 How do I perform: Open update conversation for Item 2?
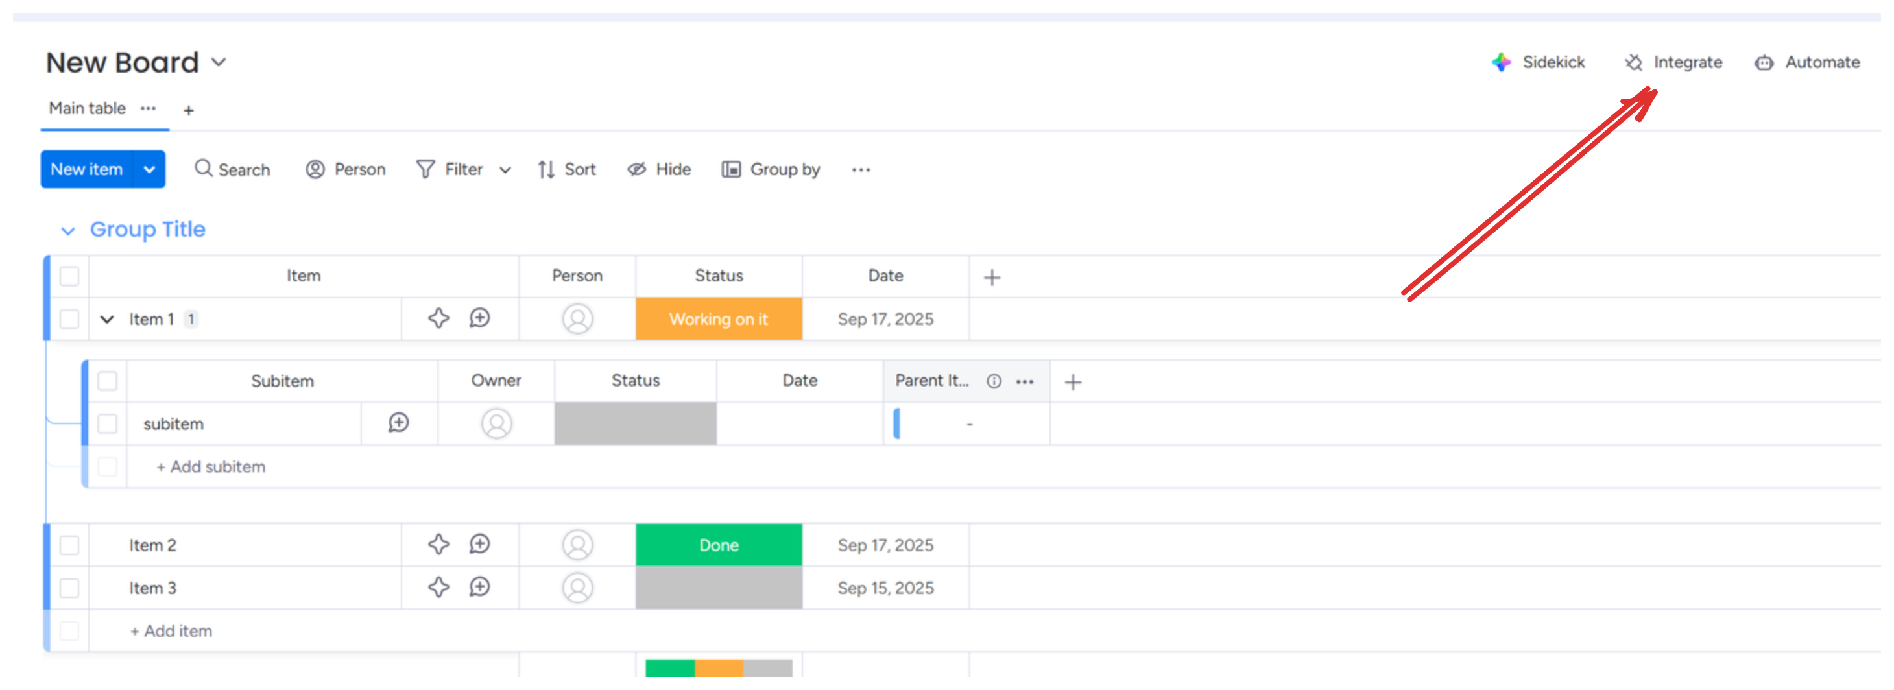(x=479, y=545)
